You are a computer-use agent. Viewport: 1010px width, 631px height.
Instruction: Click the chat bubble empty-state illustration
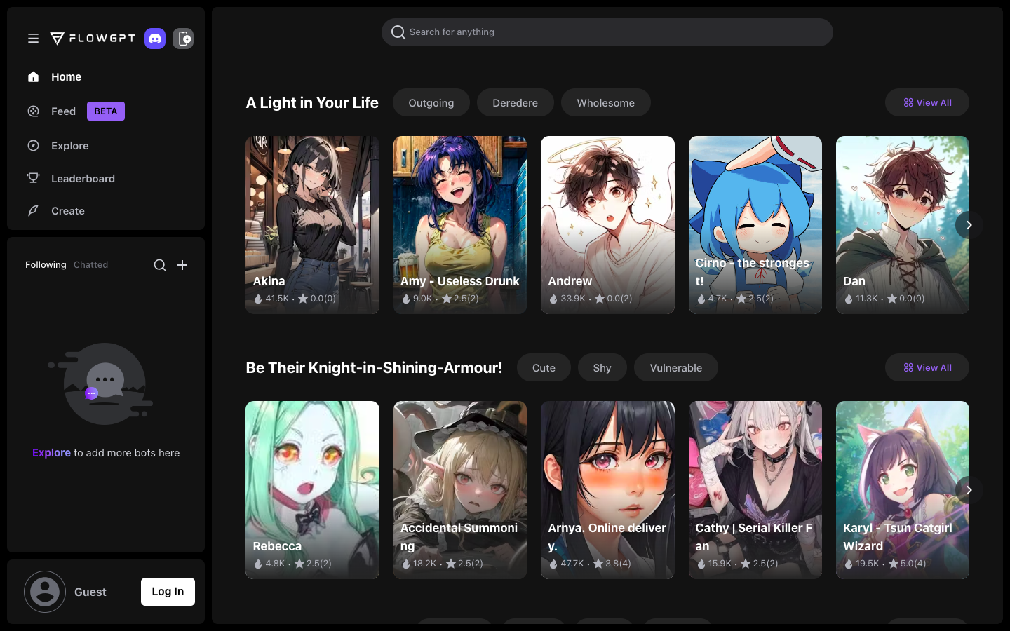[102, 384]
